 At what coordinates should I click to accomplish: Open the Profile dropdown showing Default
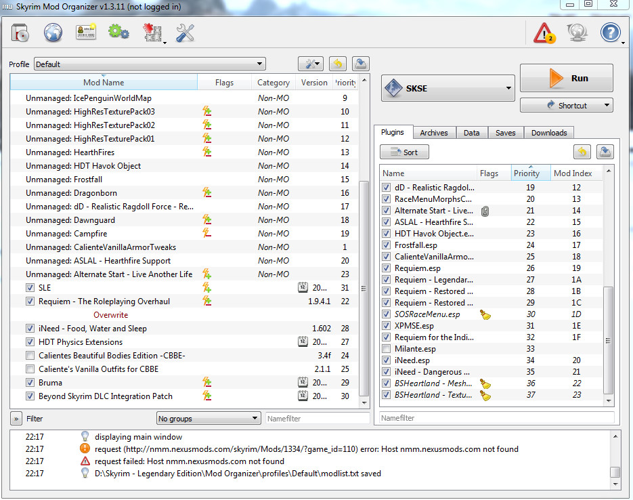tap(150, 64)
